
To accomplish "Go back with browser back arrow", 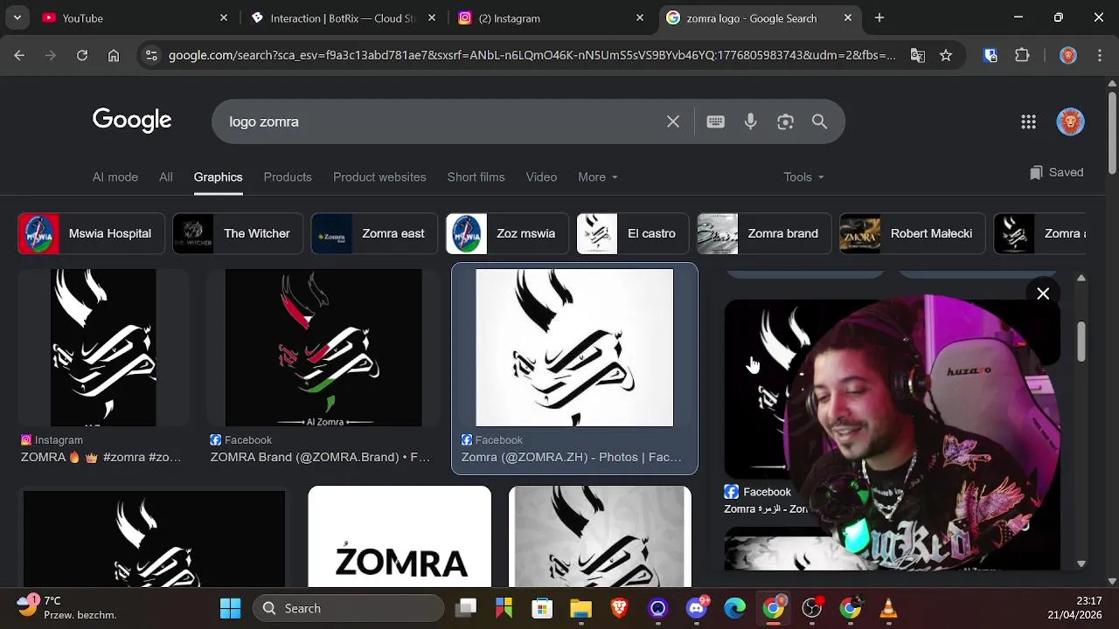I will click(19, 55).
